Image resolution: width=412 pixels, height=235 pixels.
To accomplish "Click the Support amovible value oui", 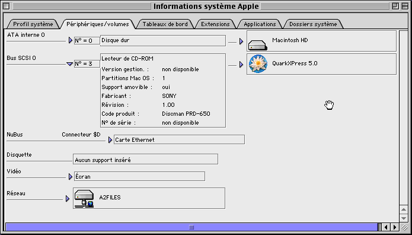I will [166, 87].
